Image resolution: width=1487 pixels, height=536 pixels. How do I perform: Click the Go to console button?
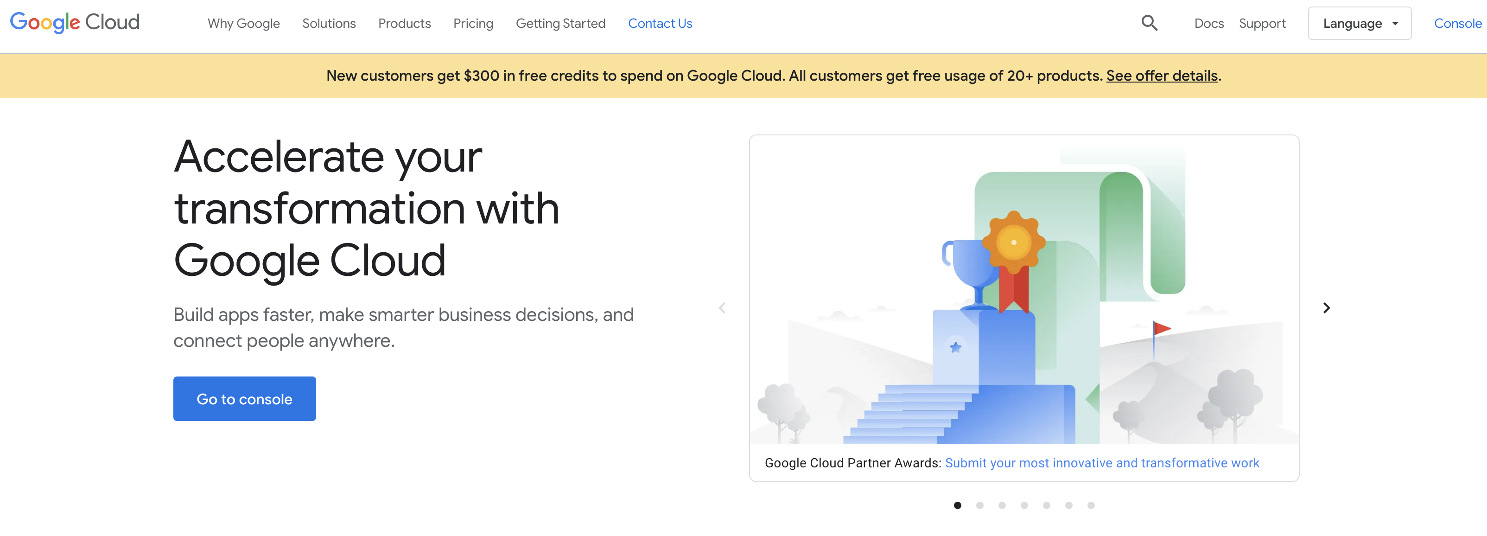click(x=244, y=399)
